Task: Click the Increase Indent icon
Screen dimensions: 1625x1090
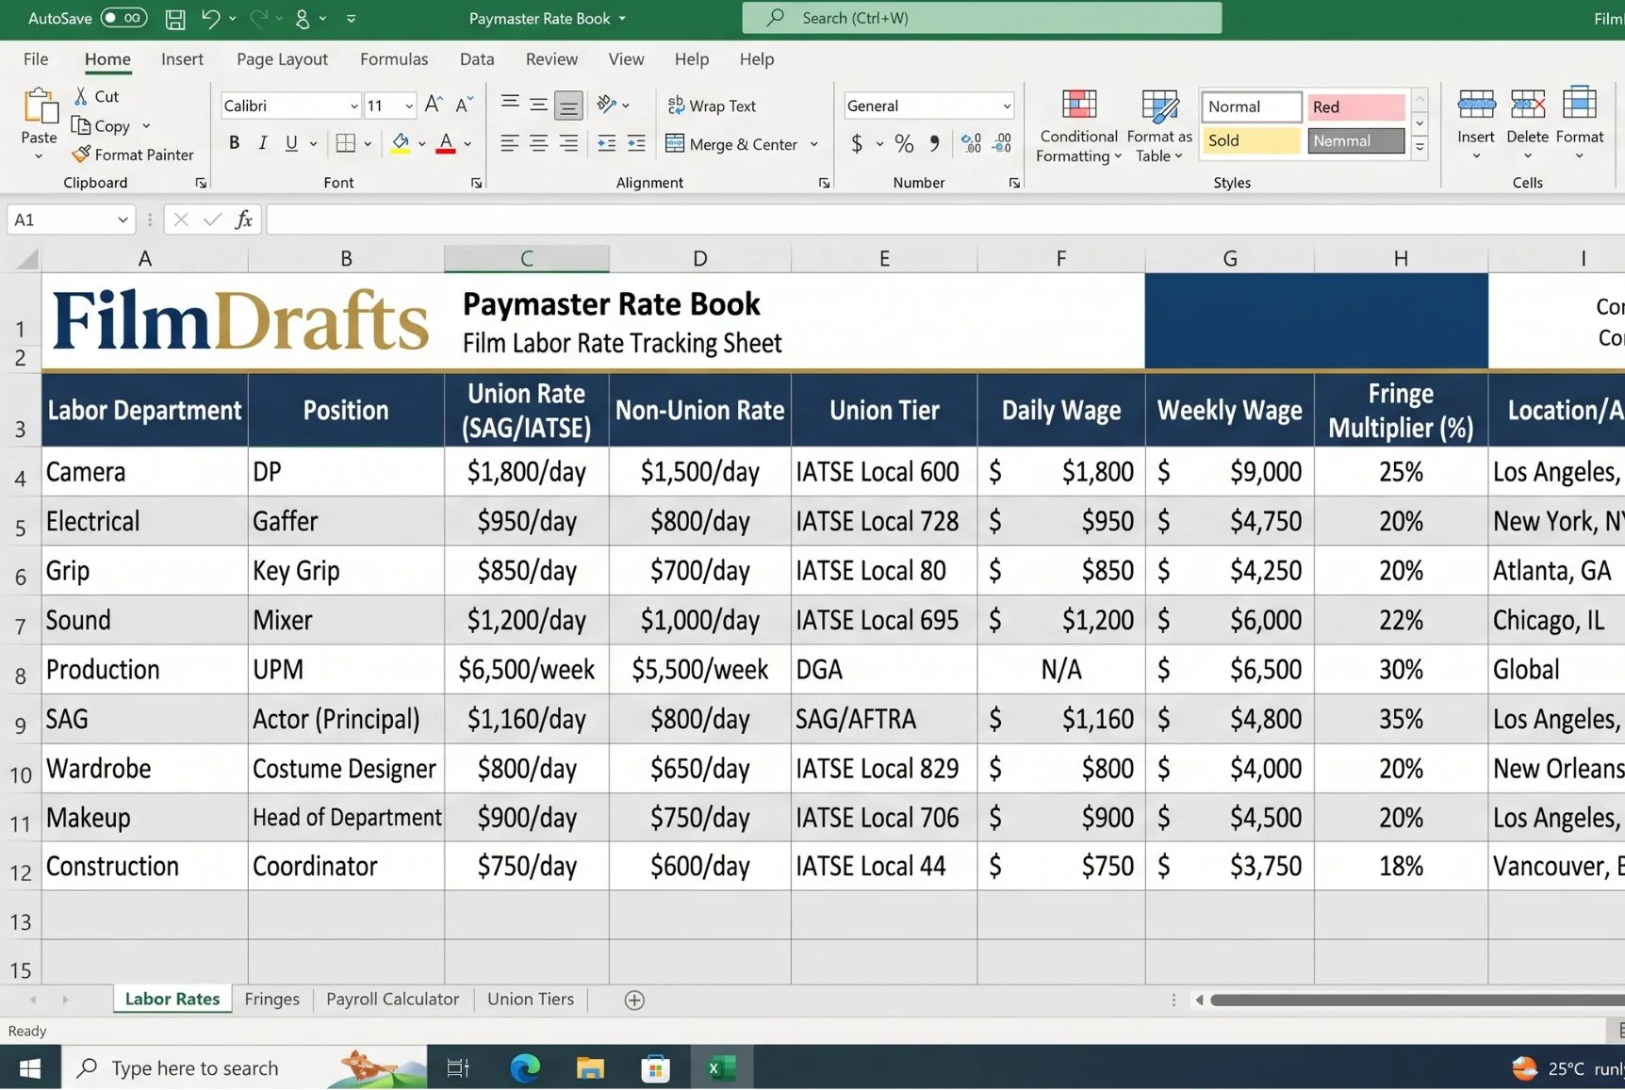Action: pyautogui.click(x=636, y=143)
